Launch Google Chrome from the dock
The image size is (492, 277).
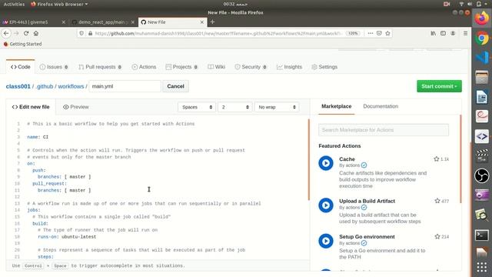(x=482, y=38)
